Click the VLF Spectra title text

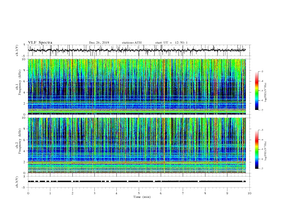(x=40, y=43)
